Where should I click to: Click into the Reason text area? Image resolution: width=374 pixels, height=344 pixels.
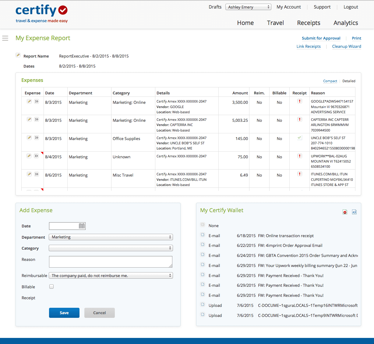click(x=111, y=262)
